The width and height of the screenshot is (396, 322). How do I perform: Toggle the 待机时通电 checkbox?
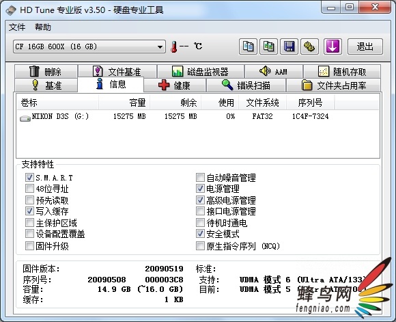pyautogui.click(x=200, y=223)
